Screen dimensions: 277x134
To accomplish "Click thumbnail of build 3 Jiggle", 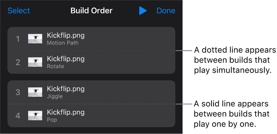I will (35, 92).
